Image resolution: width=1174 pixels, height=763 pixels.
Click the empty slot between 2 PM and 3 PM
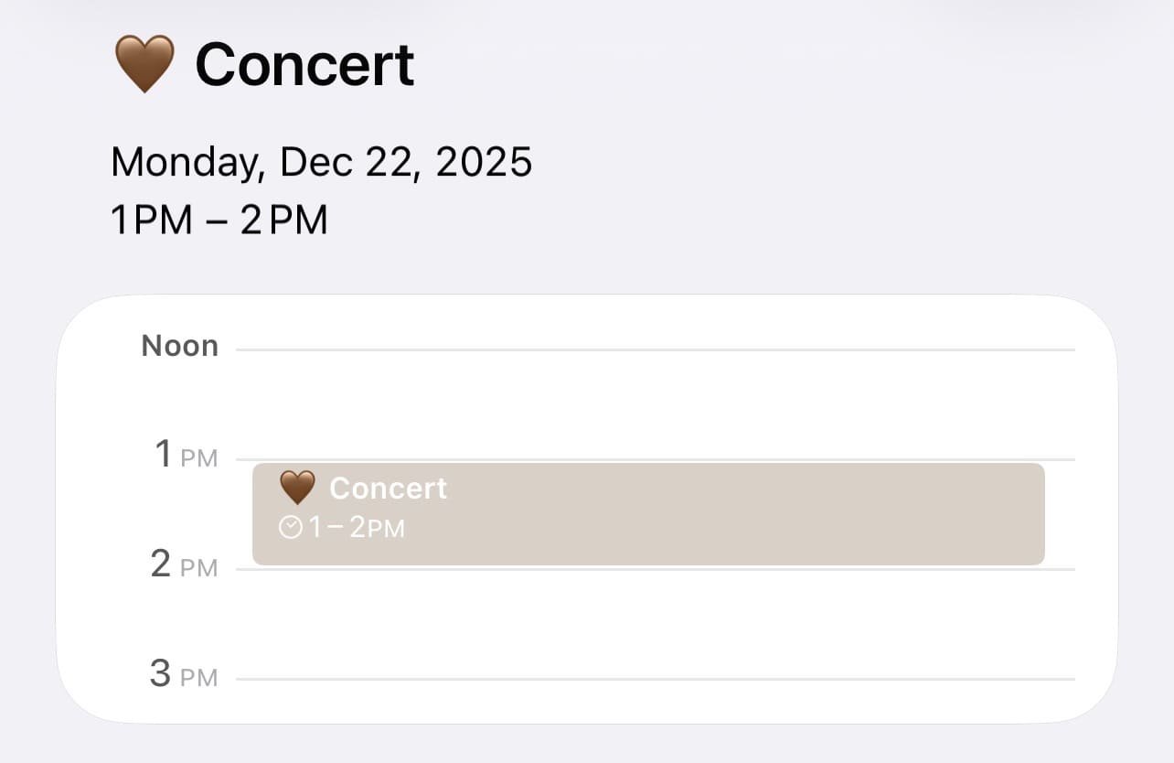(x=654, y=624)
